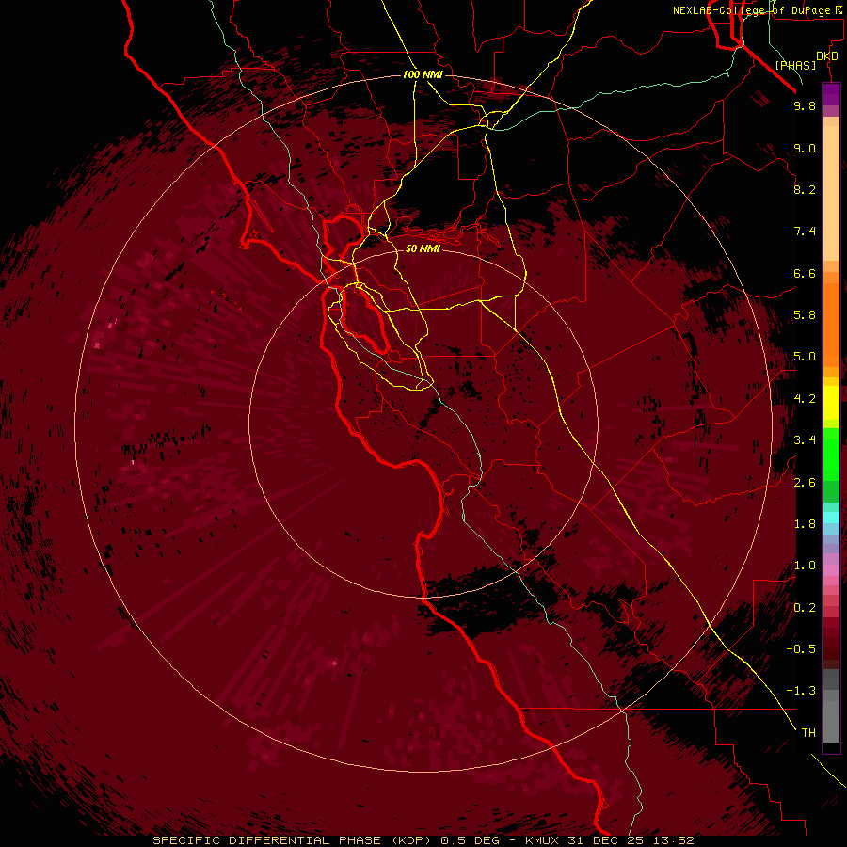847x847 pixels.
Task: Click the 4.2 scale value
Action: 805,399
